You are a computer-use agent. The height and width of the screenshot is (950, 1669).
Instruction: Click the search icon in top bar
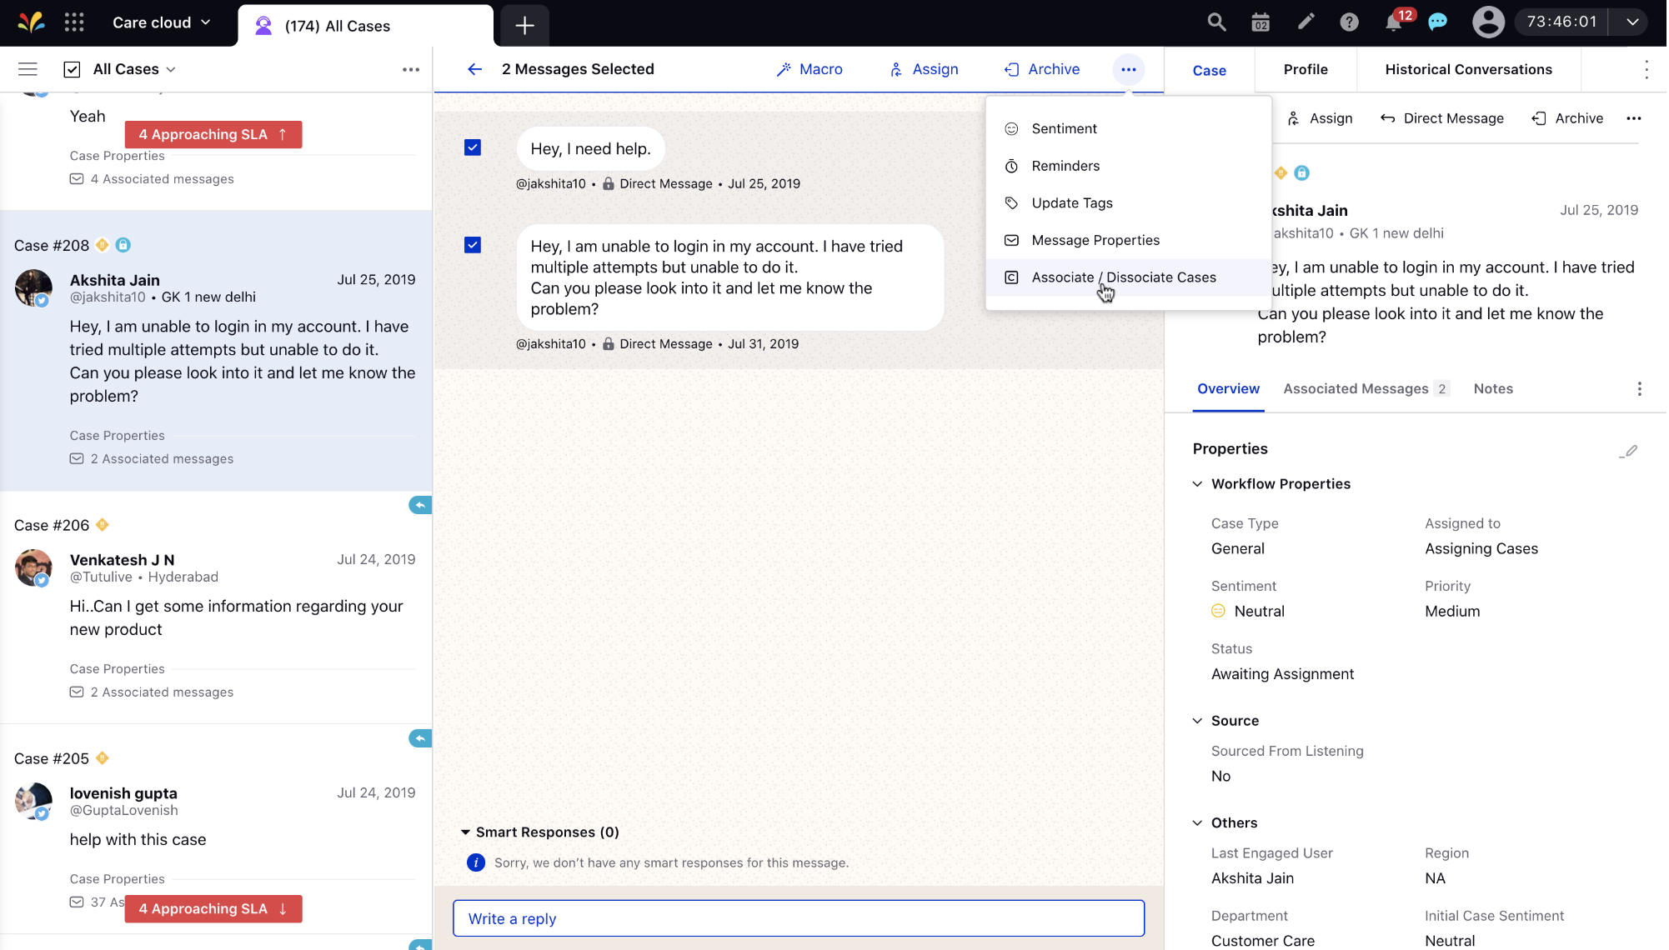coord(1216,23)
